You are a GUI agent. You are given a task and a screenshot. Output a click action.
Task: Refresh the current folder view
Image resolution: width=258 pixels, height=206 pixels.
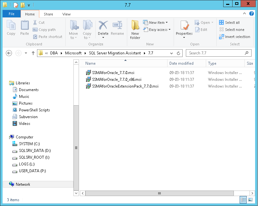(x=178, y=53)
